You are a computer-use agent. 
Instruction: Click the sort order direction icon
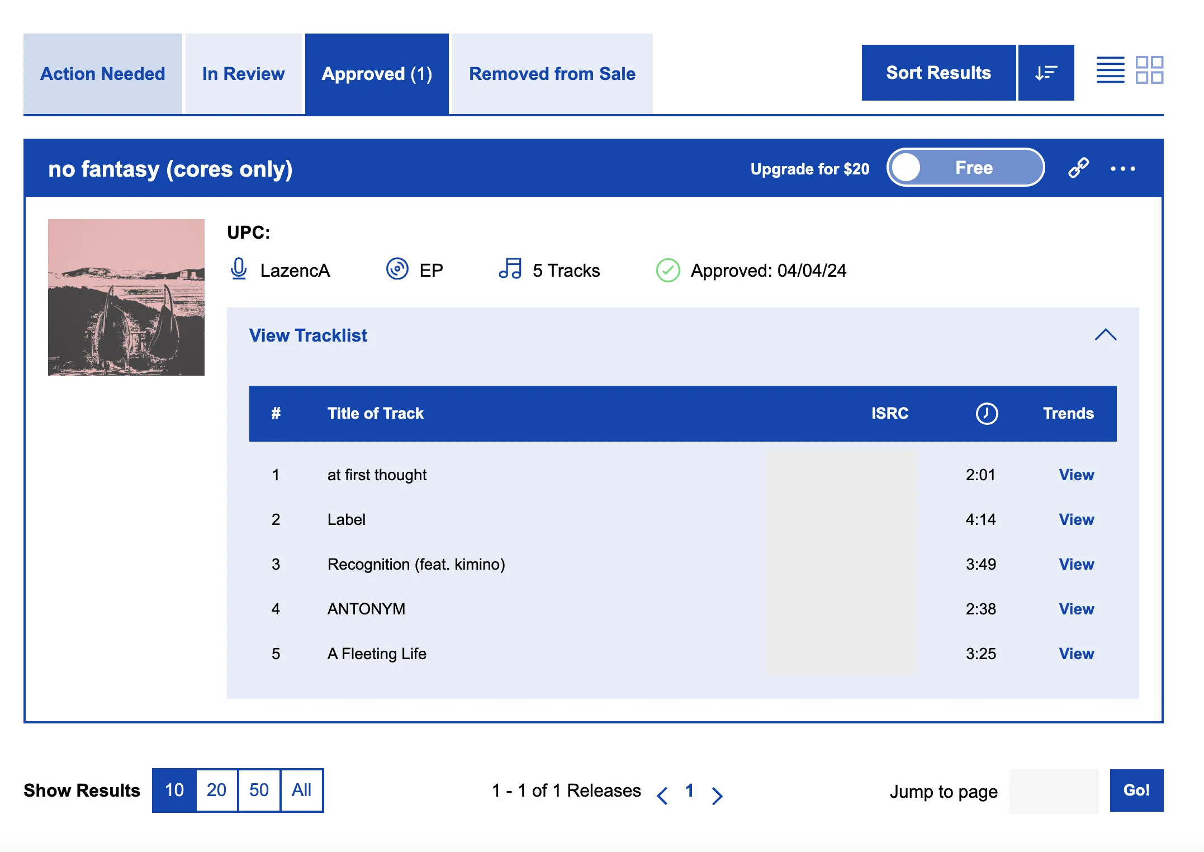(1046, 73)
